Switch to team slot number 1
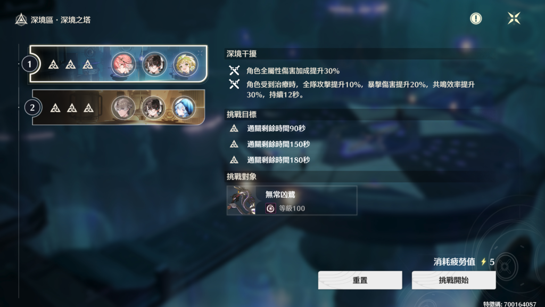Viewport: 545px width, 307px height. point(30,64)
